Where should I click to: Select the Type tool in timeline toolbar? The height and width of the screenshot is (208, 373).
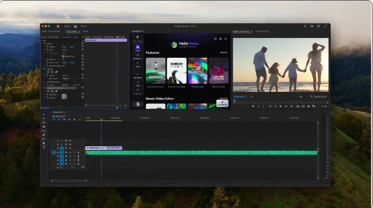click(x=44, y=147)
